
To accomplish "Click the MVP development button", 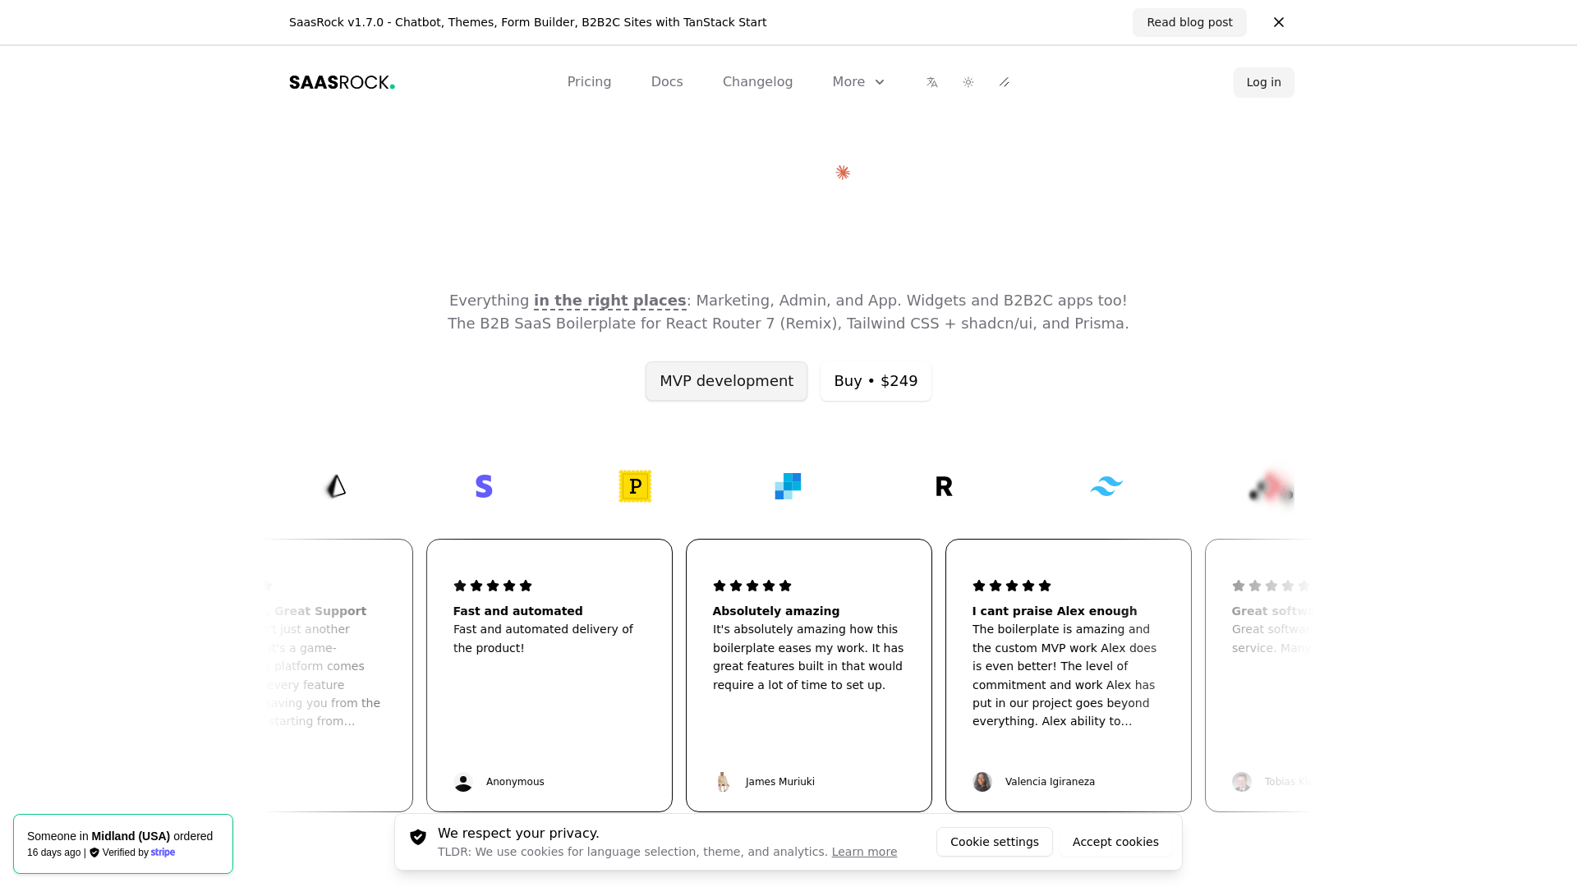I will coord(726,381).
